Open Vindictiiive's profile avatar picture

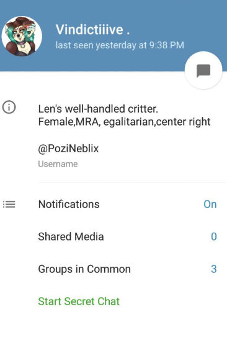pyautogui.click(x=22, y=36)
